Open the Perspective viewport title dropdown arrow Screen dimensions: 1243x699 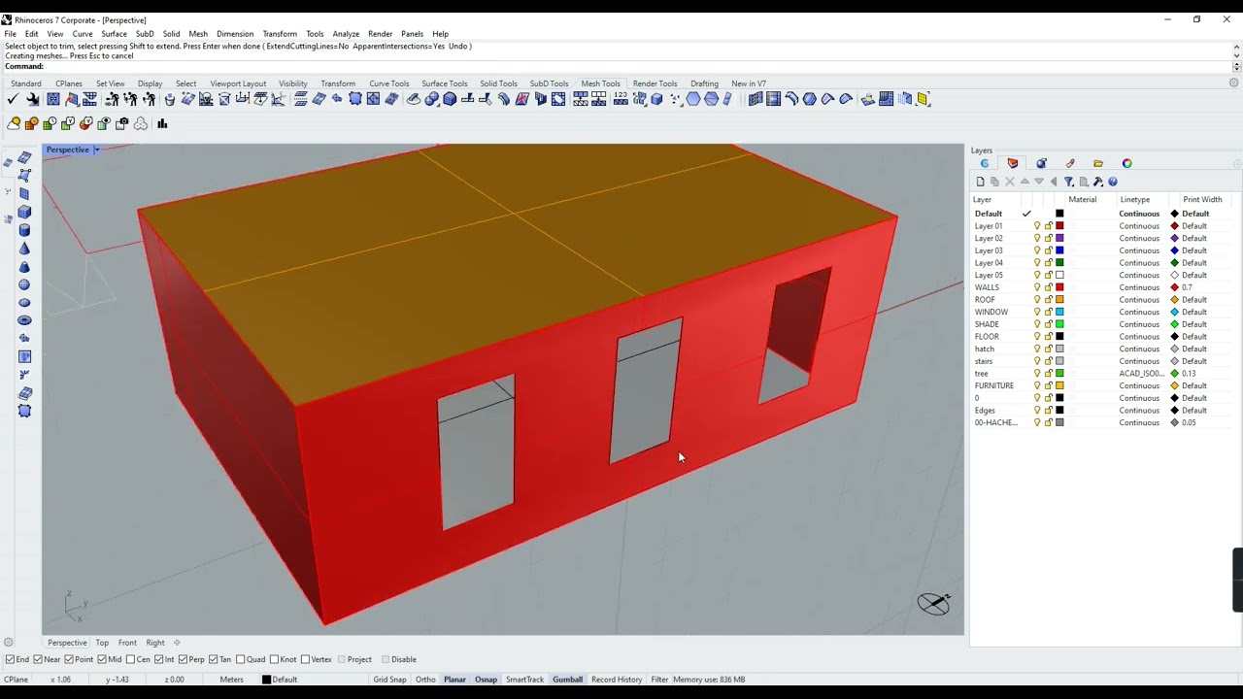click(x=96, y=150)
